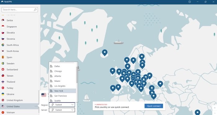Screen dimensions: 217x115
Task: Click the Thailand flag icon
Action: pyautogui.click(x=3, y=82)
